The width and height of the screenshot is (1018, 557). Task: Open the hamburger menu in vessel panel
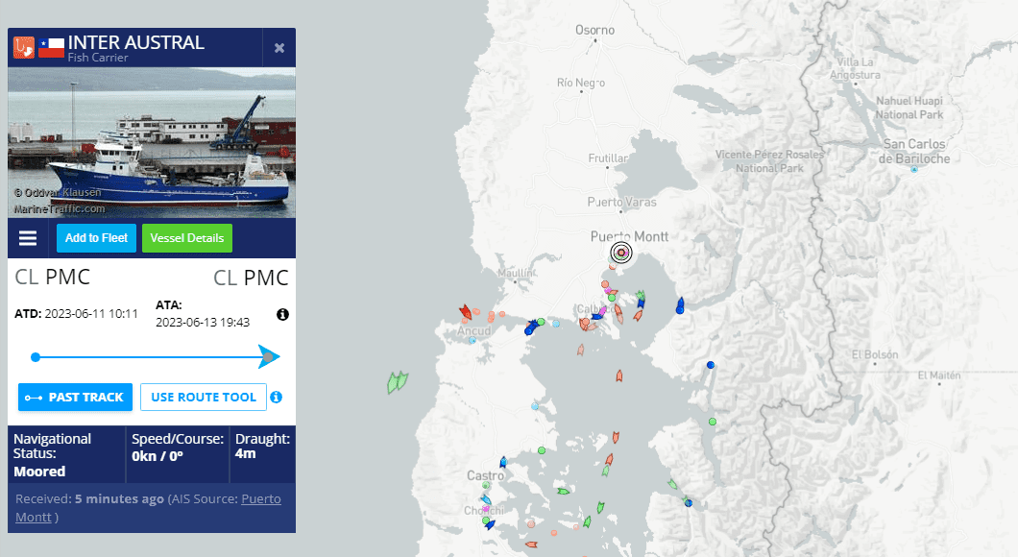tap(28, 238)
